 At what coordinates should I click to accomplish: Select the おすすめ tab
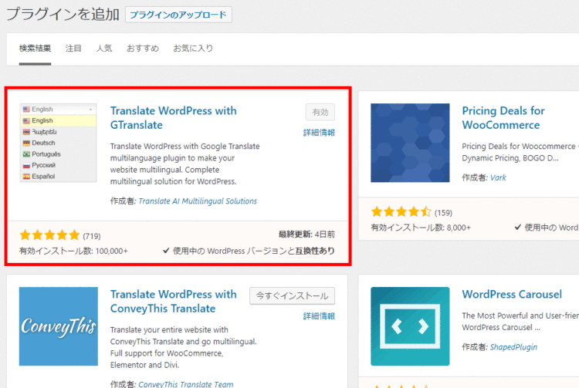point(143,48)
